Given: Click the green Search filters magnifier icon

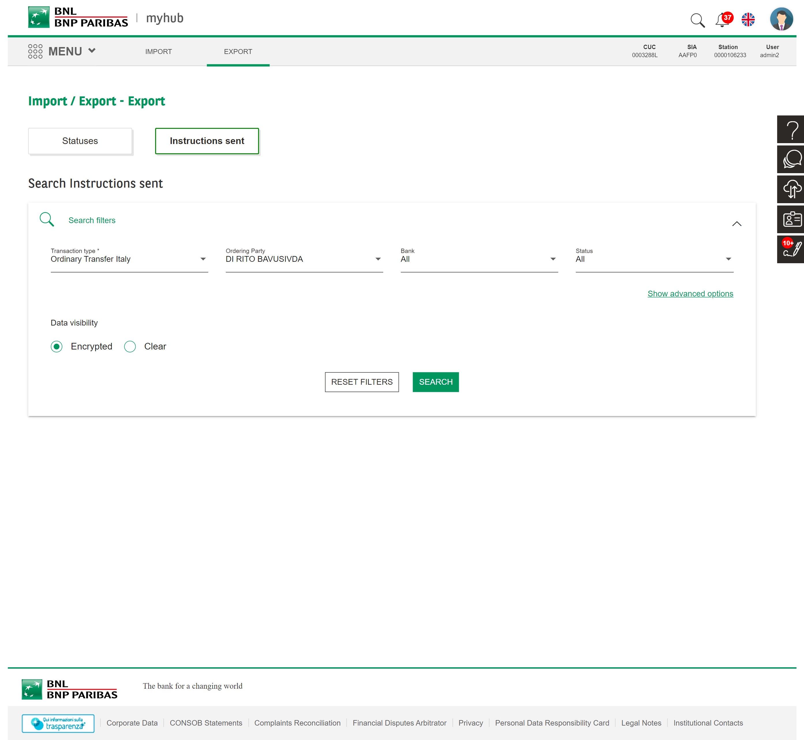Looking at the screenshot, I should [x=47, y=219].
